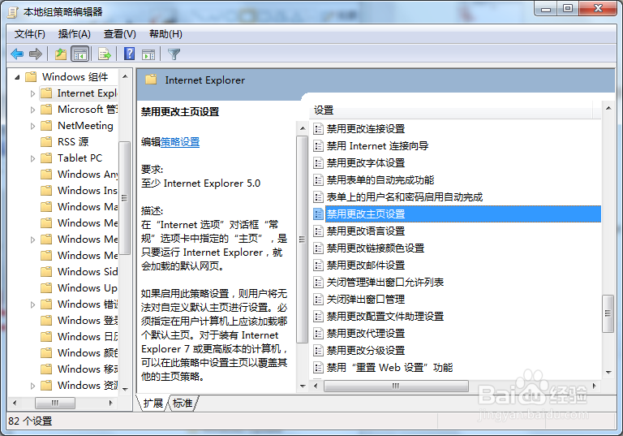Image resolution: width=623 pixels, height=436 pixels.
Task: Open the 操作(A) menu
Action: coord(75,34)
